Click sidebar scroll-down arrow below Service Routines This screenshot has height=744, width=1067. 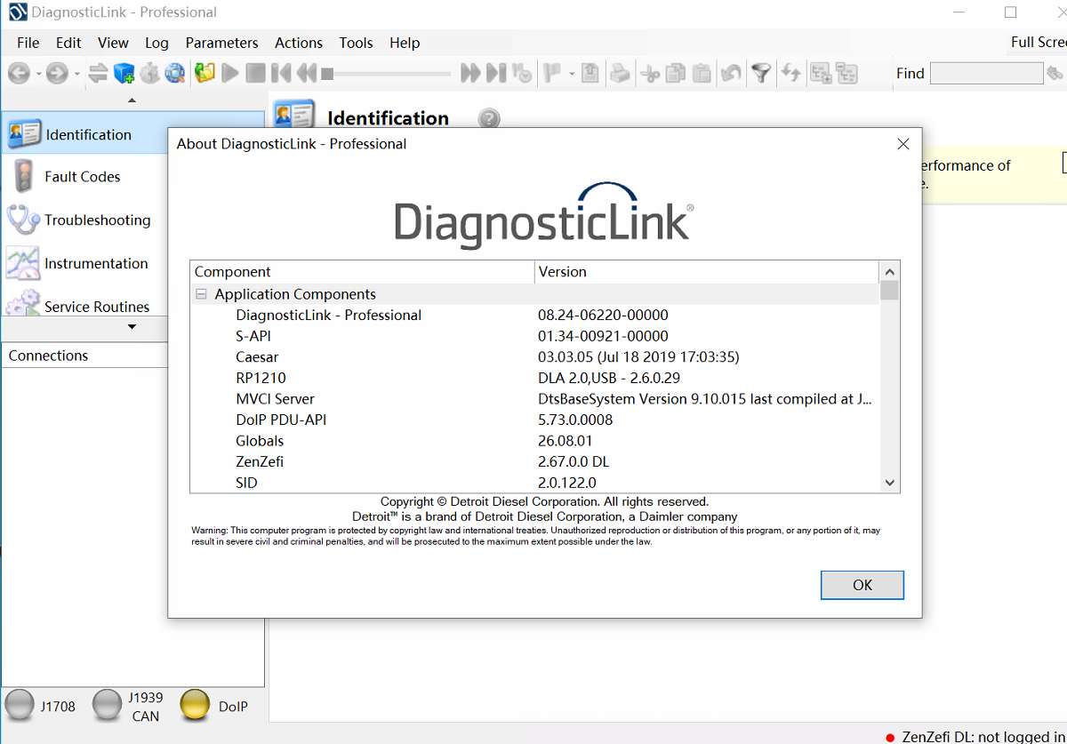[132, 327]
